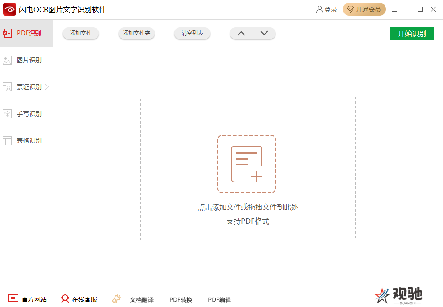Click the megaphone announcement icon

coord(116,299)
